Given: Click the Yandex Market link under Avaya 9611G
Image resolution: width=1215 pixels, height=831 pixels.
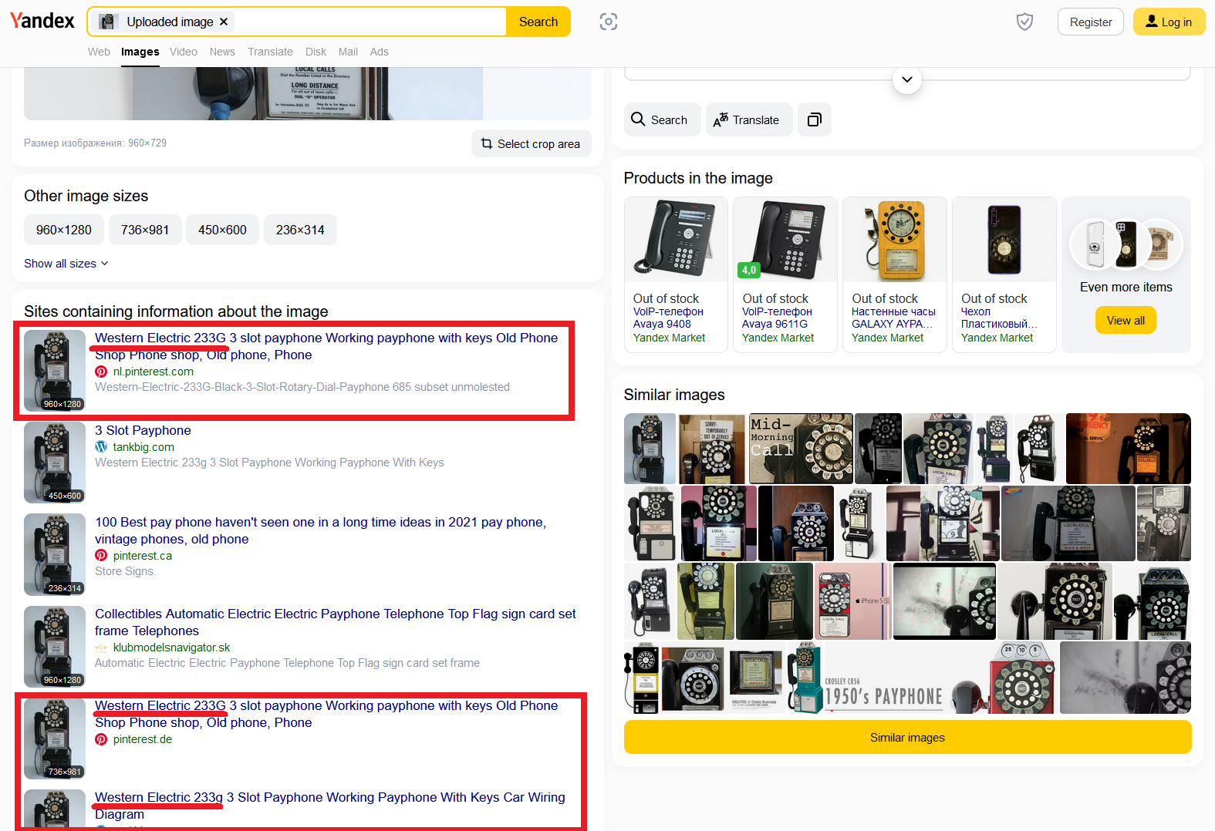Looking at the screenshot, I should [778, 338].
